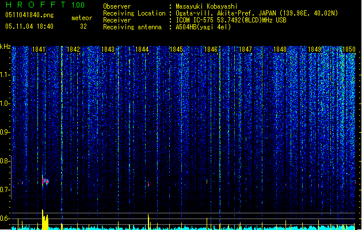Screen dimensions: 362x230
Task: Click the HROFFT title text
Action: click(x=36, y=5)
